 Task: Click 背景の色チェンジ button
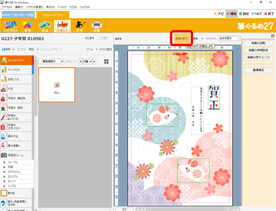258,57
